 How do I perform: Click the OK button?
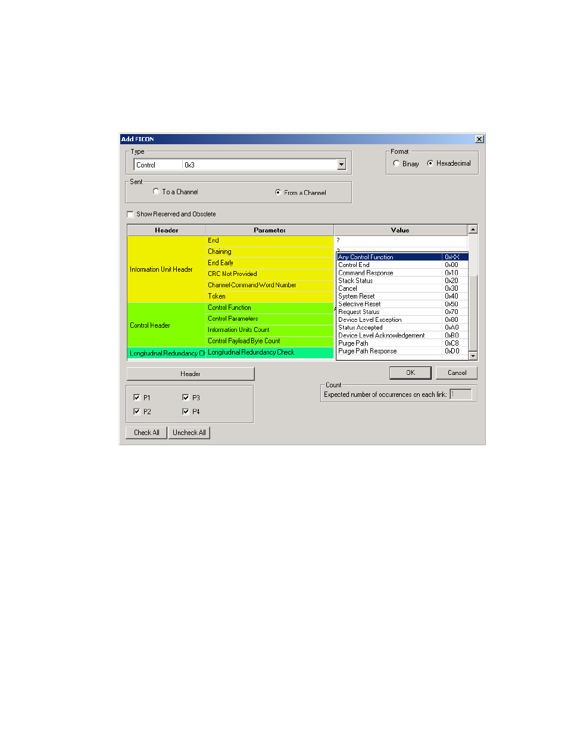[410, 372]
